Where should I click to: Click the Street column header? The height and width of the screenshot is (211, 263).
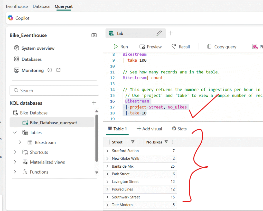pyautogui.click(x=117, y=142)
